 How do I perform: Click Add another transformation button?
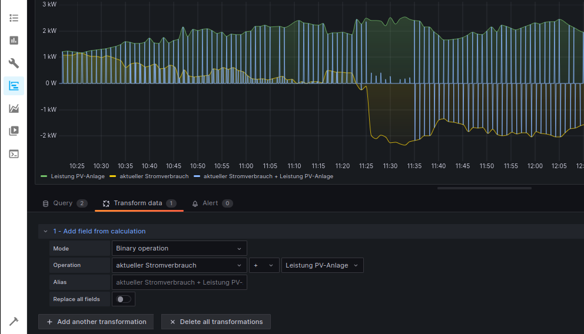point(96,322)
